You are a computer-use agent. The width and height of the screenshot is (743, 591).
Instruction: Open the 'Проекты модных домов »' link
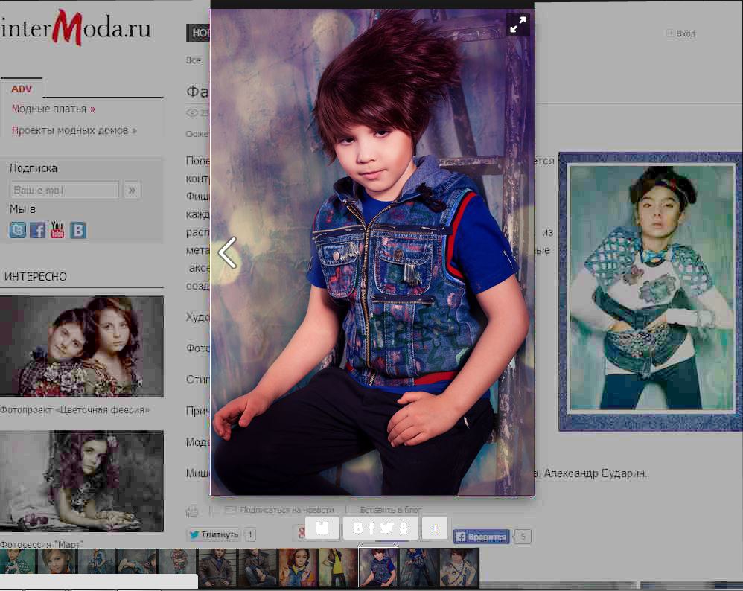[x=74, y=130]
